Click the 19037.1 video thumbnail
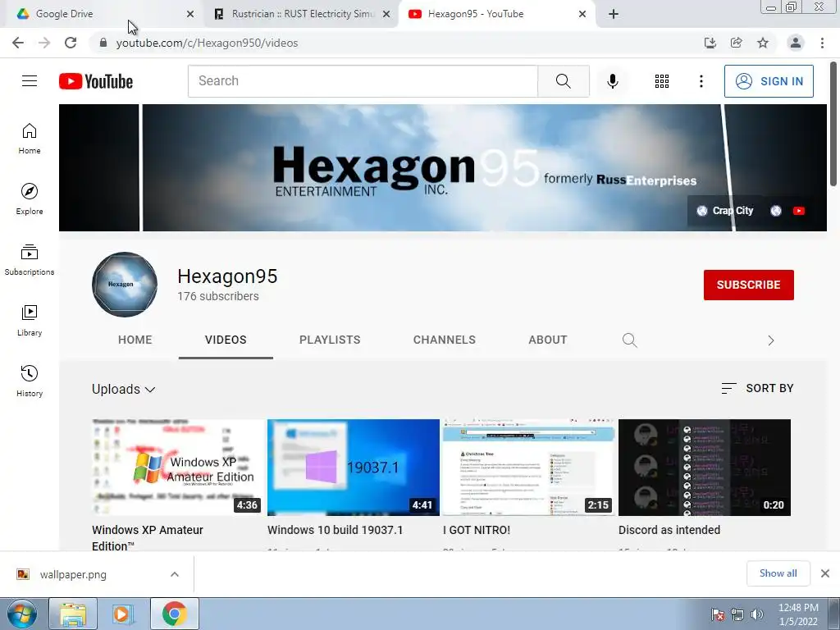 [353, 467]
